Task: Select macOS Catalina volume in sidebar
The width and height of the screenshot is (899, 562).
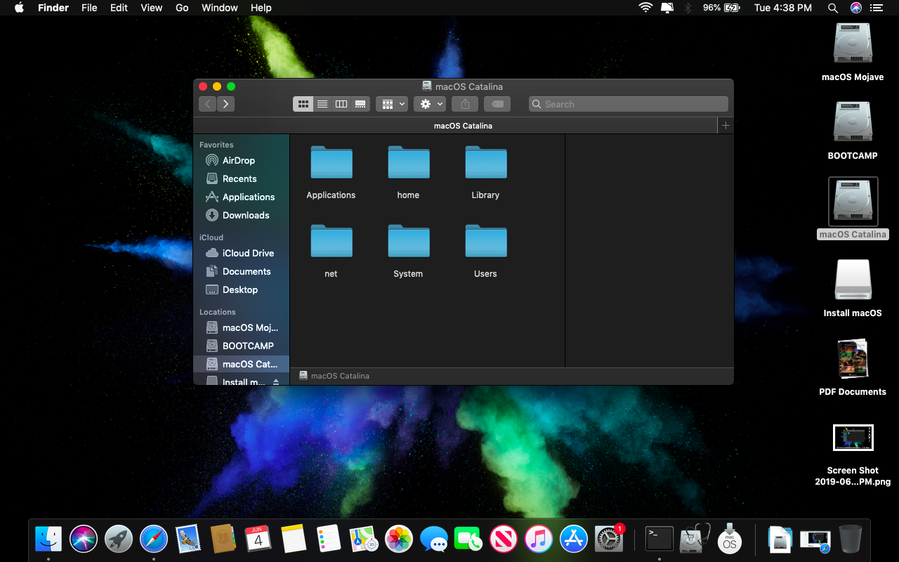Action: (241, 364)
